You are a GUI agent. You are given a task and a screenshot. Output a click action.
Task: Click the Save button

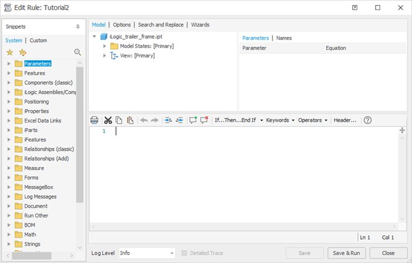pyautogui.click(x=305, y=253)
